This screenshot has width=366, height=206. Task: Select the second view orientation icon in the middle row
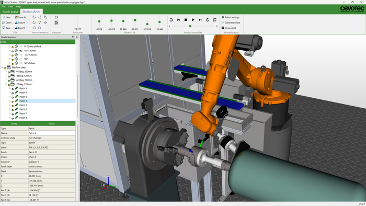coord(40,22)
